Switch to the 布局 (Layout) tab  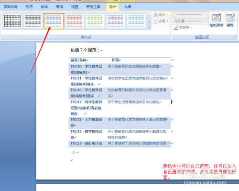[x=128, y=7]
